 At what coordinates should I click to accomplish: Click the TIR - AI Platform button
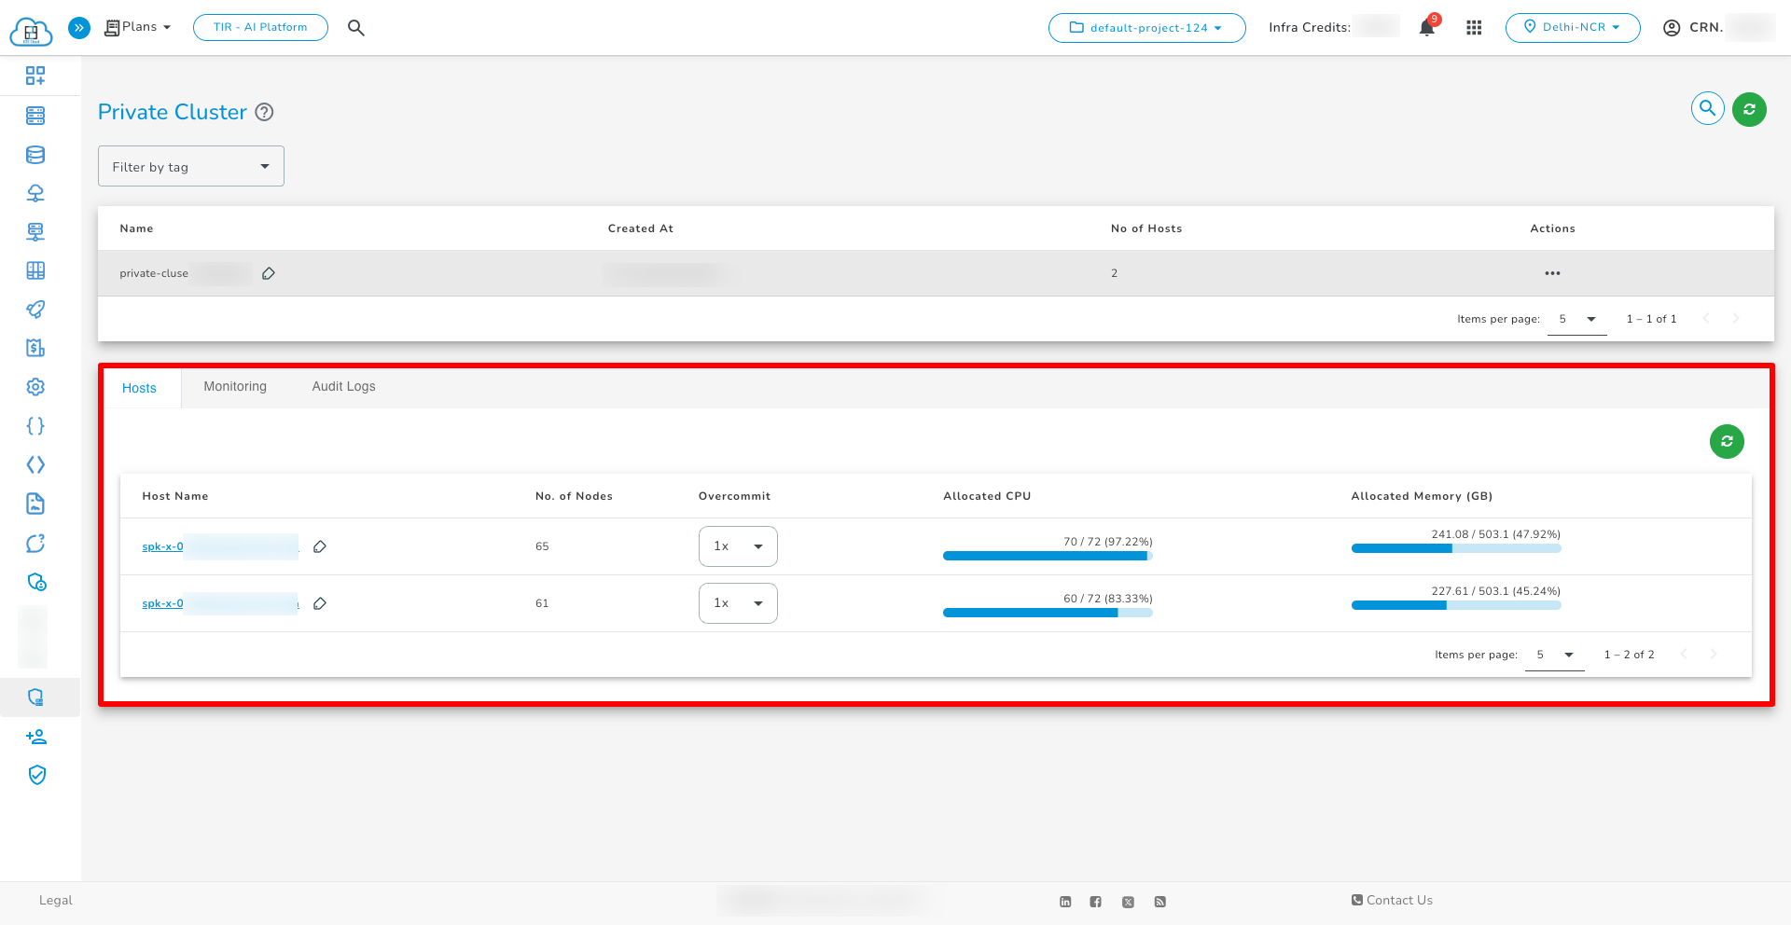(260, 28)
